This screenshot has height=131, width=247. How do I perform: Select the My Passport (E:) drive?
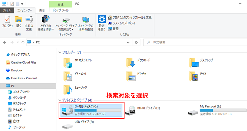pos(193,111)
